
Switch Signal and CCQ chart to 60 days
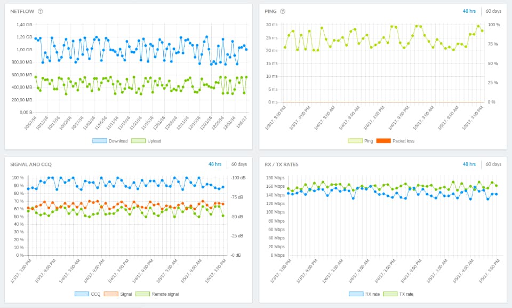coord(239,164)
